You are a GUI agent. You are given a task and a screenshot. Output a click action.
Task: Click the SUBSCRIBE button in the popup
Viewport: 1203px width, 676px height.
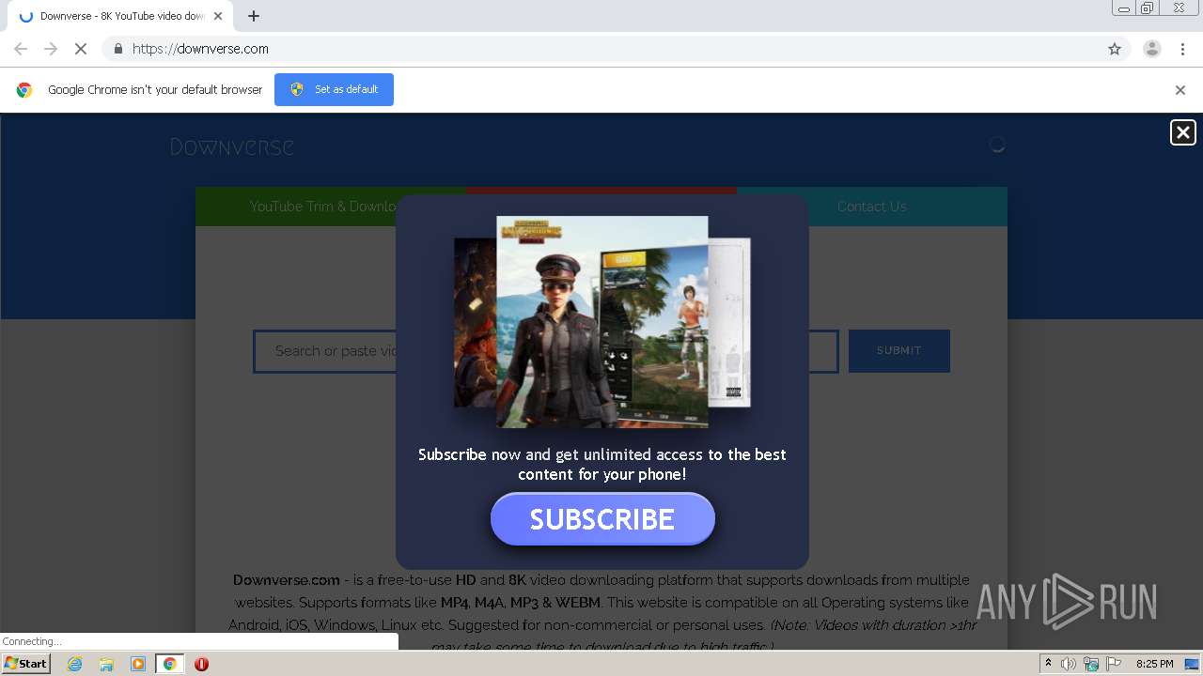tap(602, 518)
